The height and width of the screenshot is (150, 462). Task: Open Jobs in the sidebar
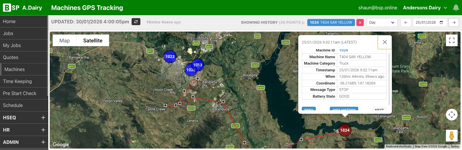point(24,33)
